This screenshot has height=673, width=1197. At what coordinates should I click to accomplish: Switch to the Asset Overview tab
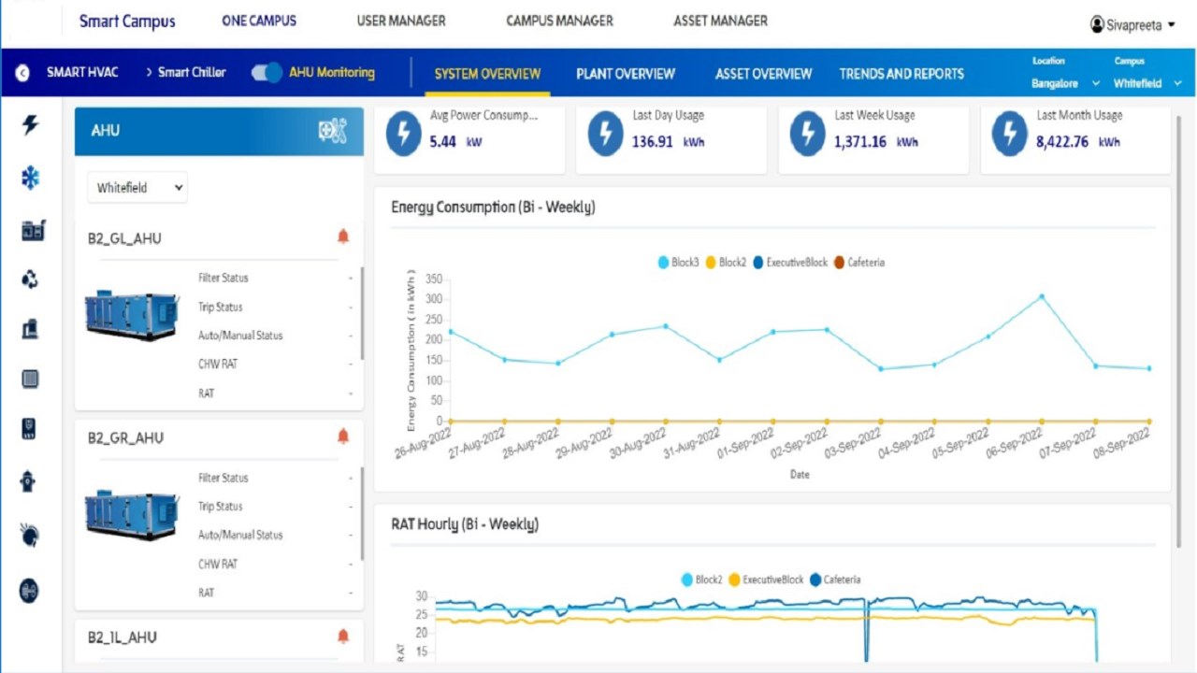[764, 74]
